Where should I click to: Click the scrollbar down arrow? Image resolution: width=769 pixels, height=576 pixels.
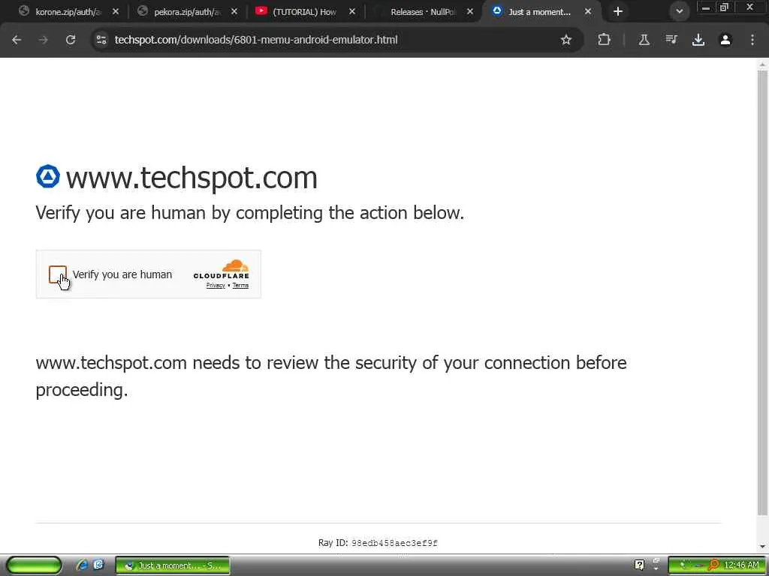pos(762,546)
